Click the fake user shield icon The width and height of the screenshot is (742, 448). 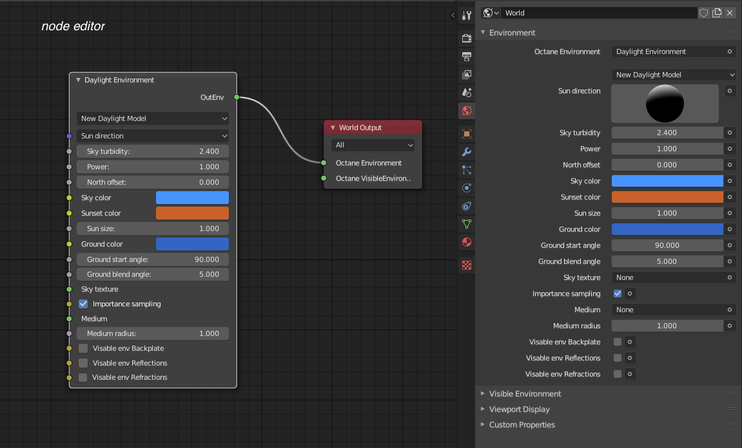(x=703, y=13)
